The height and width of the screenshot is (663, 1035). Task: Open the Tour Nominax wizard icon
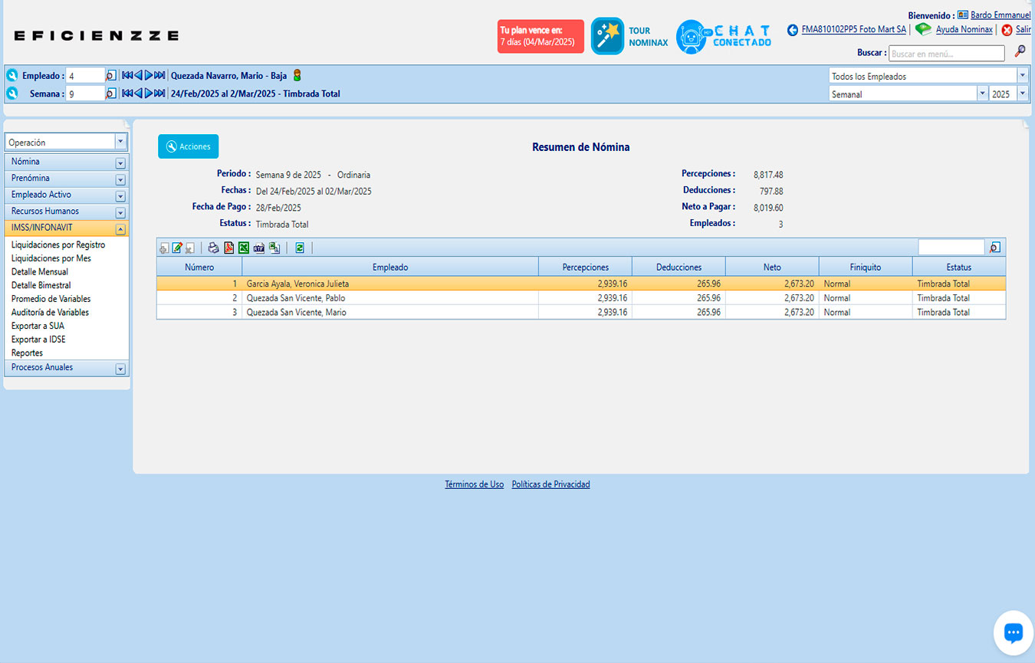[x=607, y=36]
